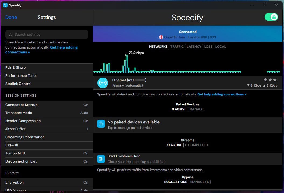The height and width of the screenshot is (193, 284).
Task: Click the Ethernet three-star rating
Action: click(270, 80)
